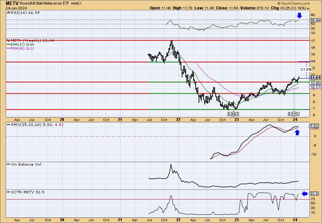The image size is (322, 223).
Task: Click the 10.80 EMA value tag on right axis
Action: (x=315, y=83)
